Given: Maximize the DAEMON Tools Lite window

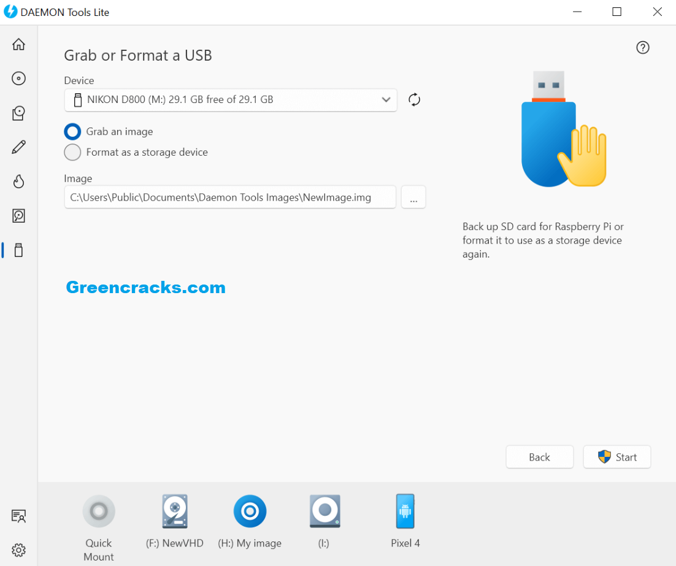Looking at the screenshot, I should (x=617, y=12).
